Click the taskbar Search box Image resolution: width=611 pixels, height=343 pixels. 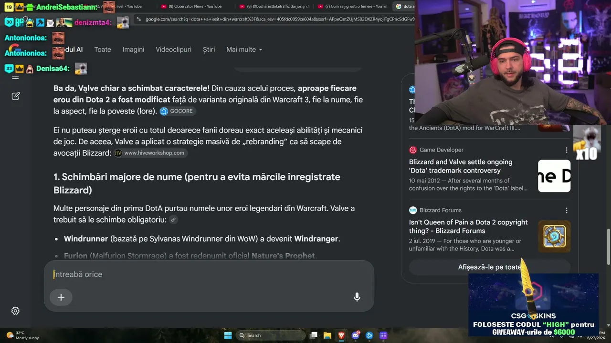(x=270, y=335)
